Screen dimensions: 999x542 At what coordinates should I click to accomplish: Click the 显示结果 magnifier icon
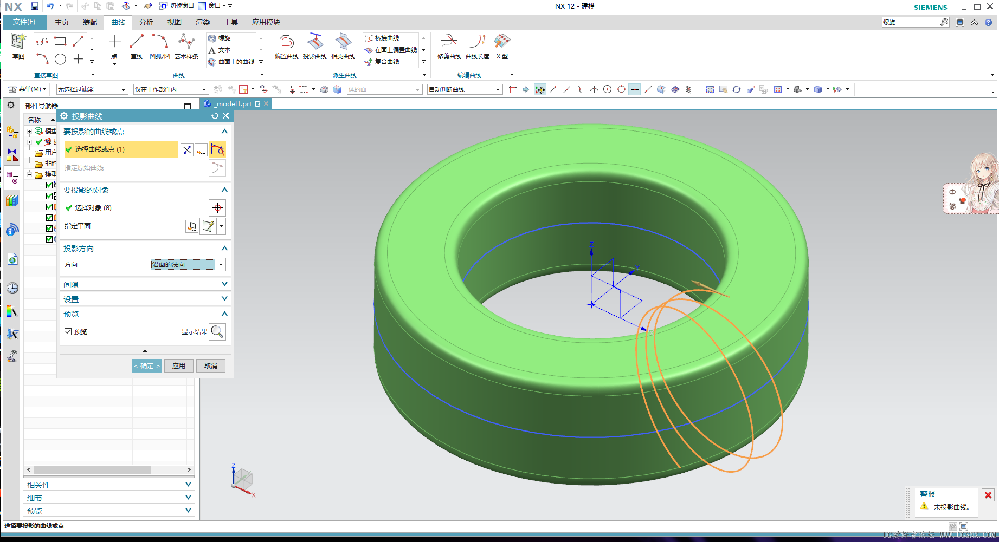(x=217, y=331)
